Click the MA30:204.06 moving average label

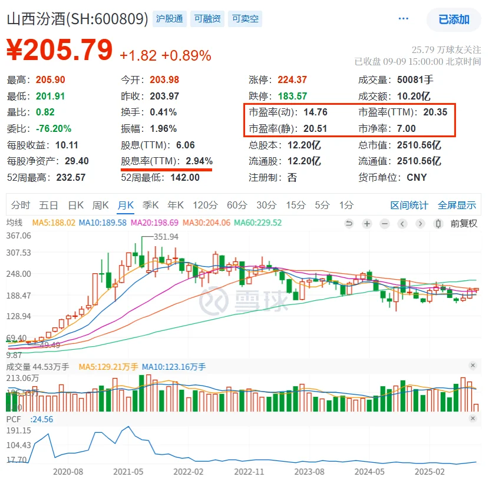pos(206,223)
